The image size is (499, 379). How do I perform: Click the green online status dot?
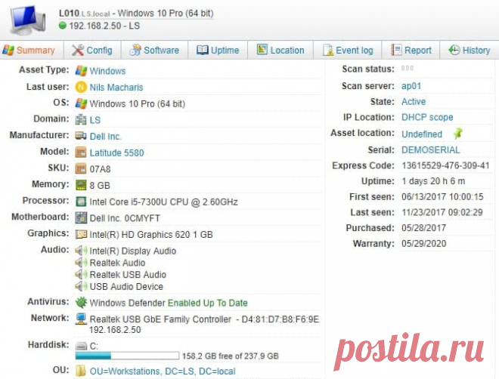click(63, 26)
